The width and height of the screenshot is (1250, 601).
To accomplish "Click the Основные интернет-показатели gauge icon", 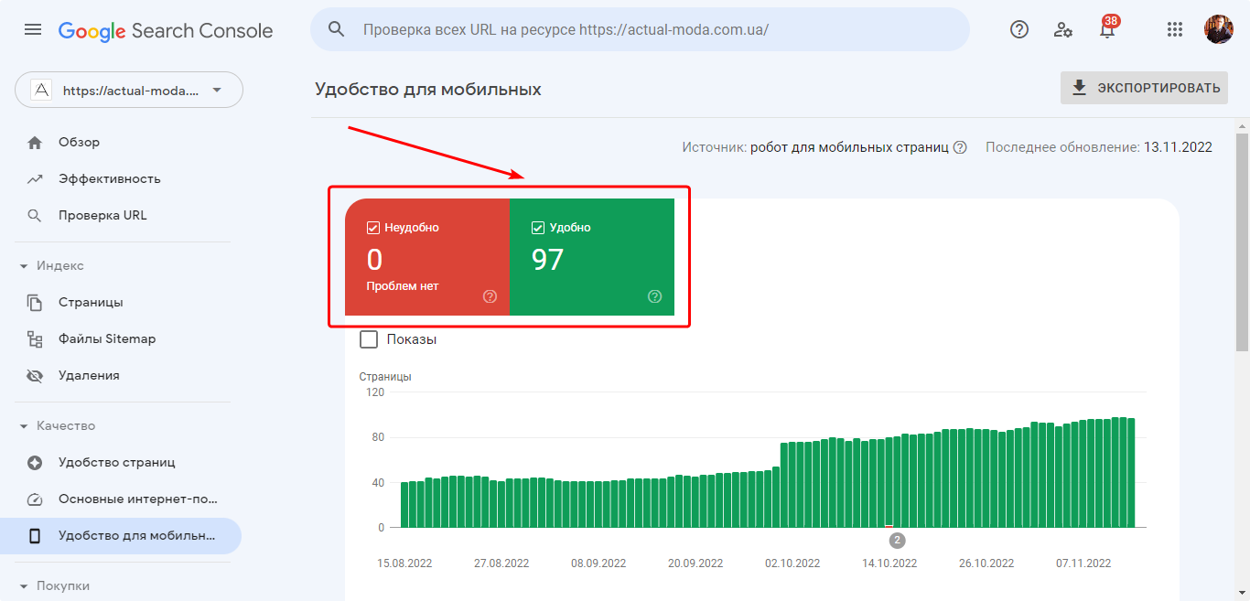I will click(35, 499).
